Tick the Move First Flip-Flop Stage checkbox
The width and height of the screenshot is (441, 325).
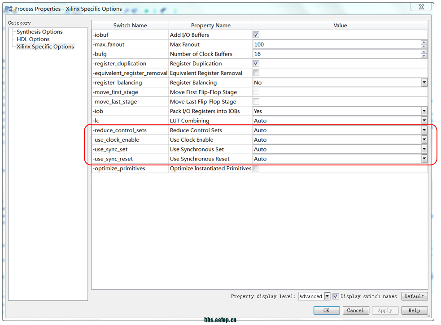pyautogui.click(x=256, y=92)
